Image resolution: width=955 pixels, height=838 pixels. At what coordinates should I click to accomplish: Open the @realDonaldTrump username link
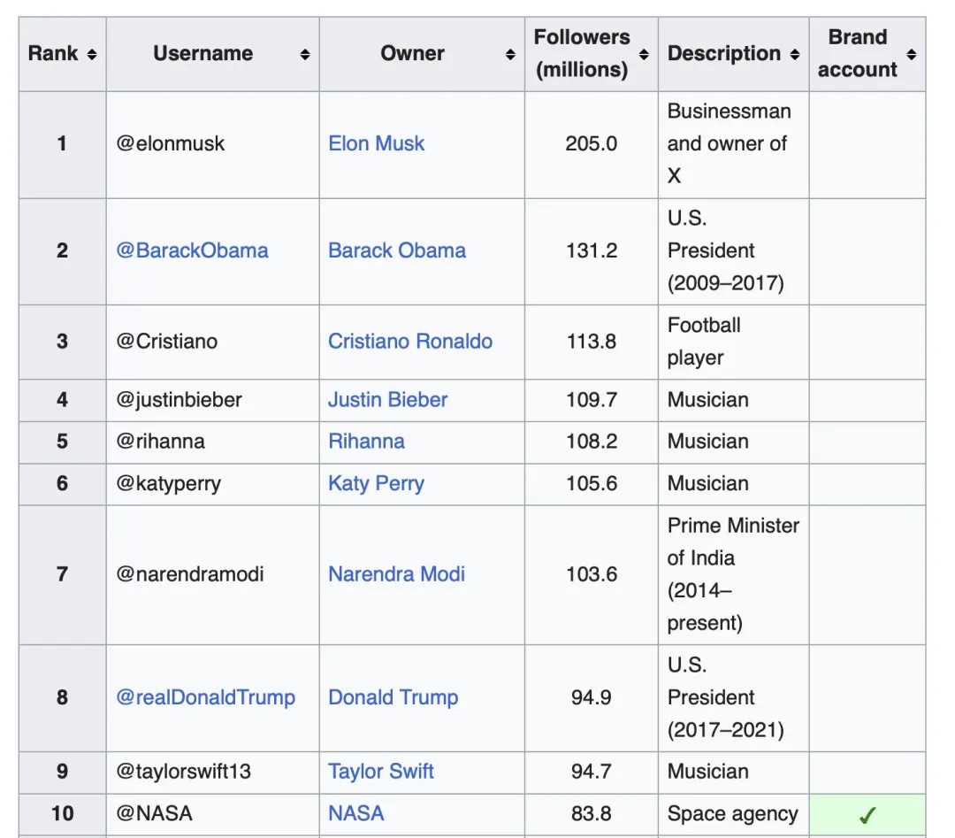coord(205,697)
